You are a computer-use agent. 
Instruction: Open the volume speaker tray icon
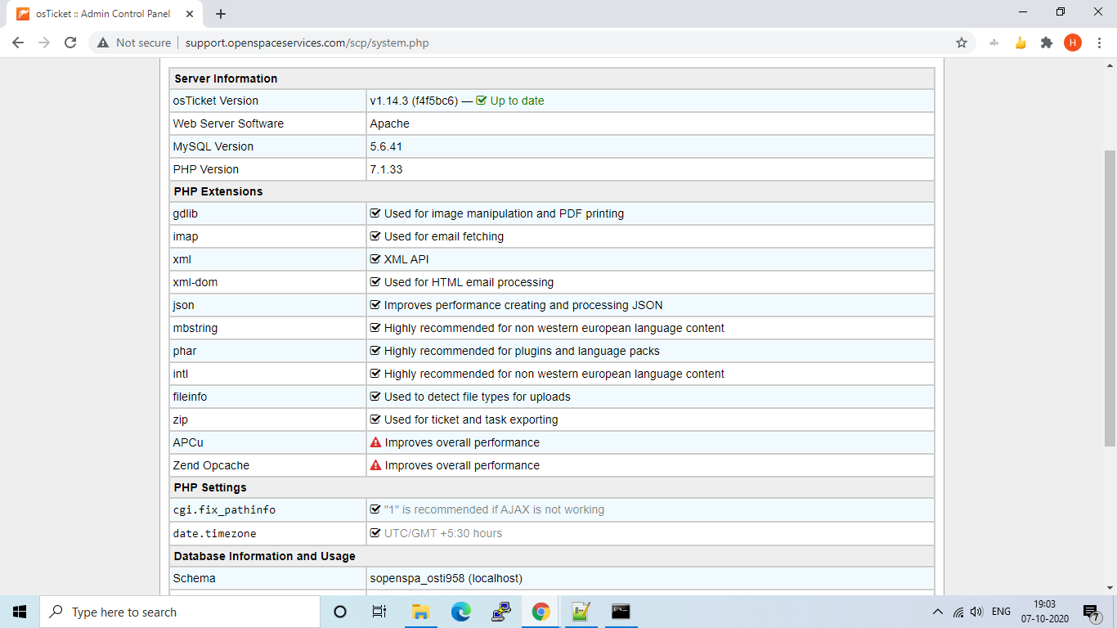coord(976,612)
